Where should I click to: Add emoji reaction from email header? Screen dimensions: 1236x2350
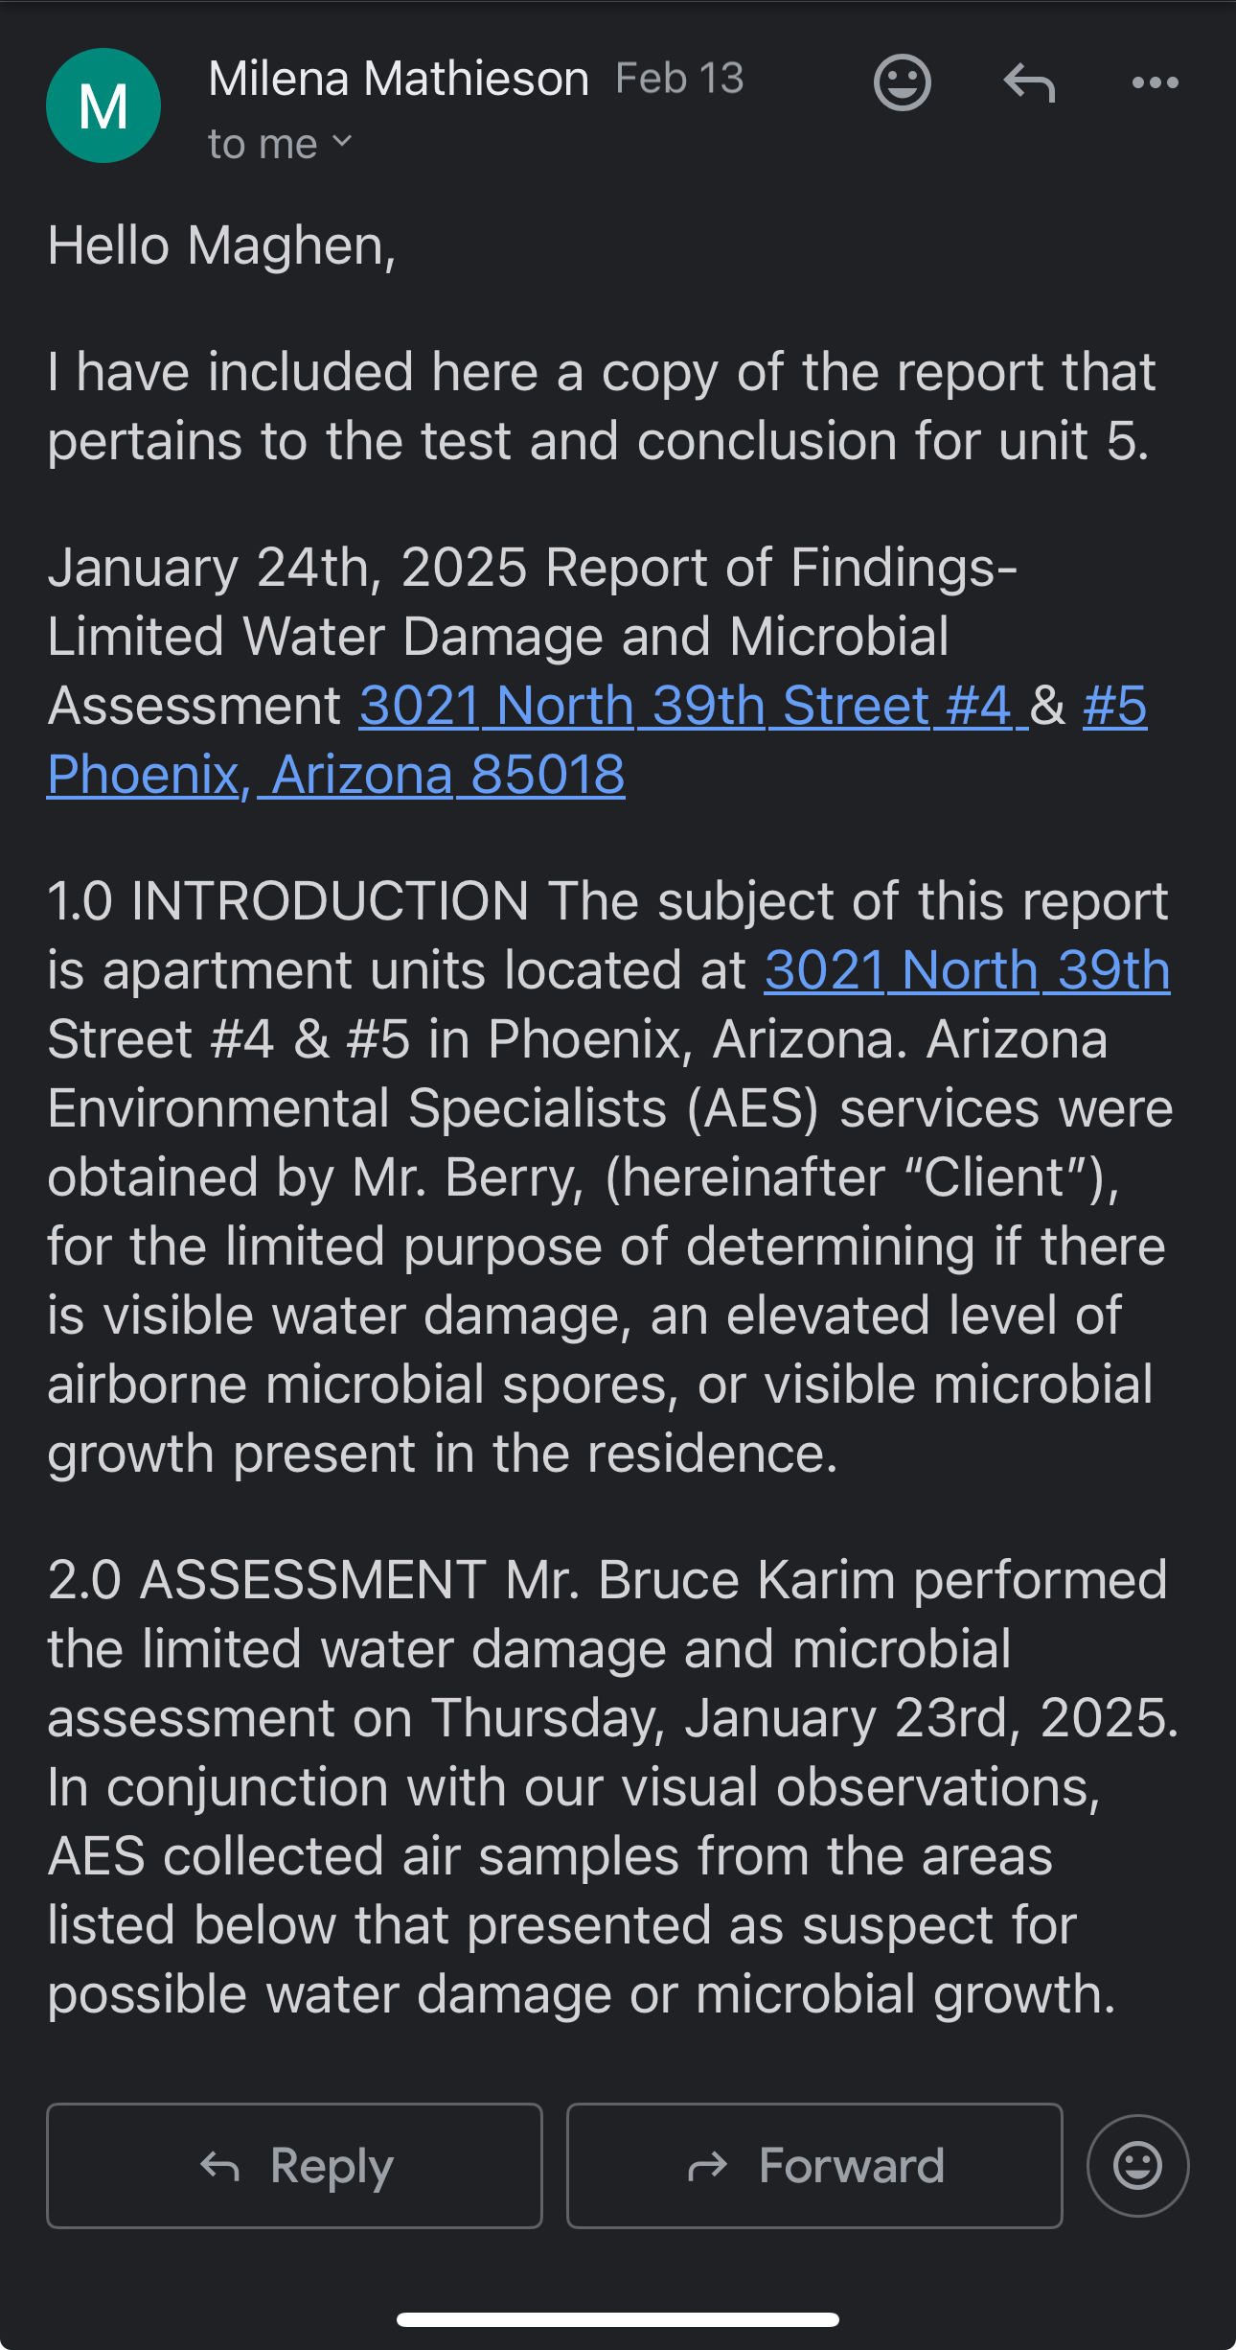tap(902, 82)
